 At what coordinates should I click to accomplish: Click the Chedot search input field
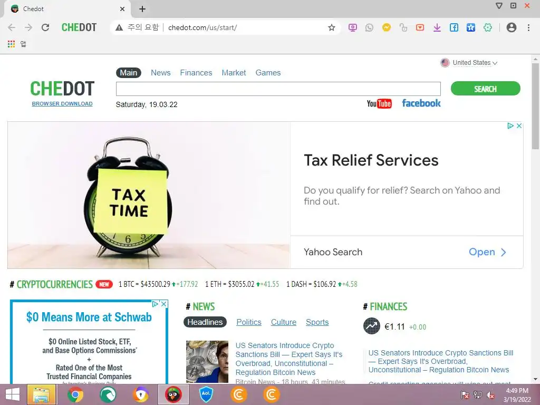pyautogui.click(x=278, y=89)
